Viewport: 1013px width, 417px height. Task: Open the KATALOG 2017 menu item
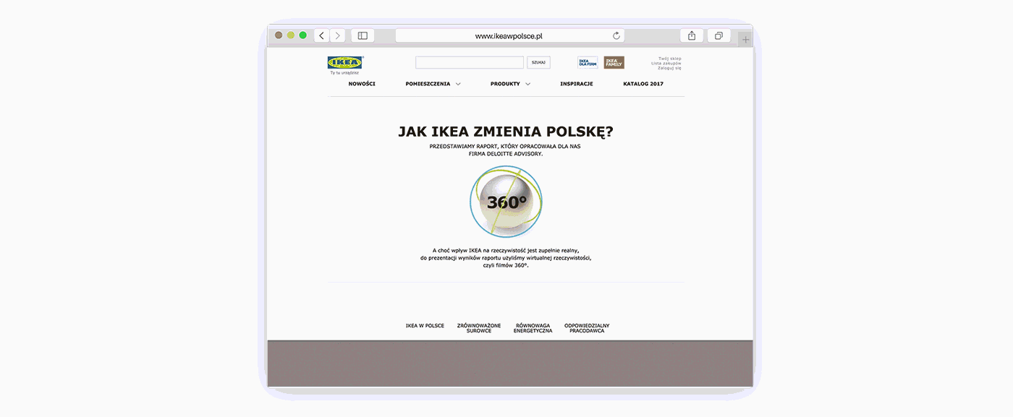(x=643, y=84)
